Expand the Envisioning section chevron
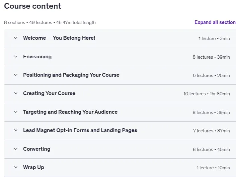236x177 pixels. (16, 57)
